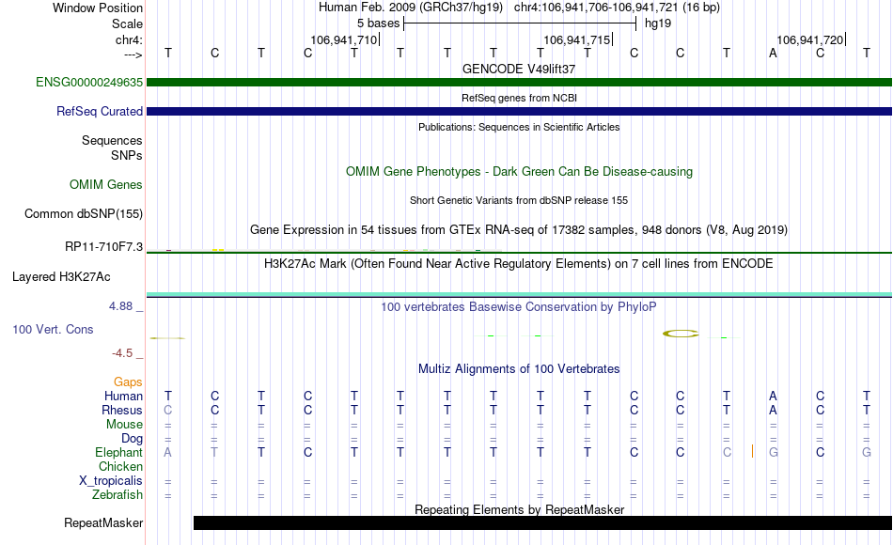The height and width of the screenshot is (545, 893).
Task: Click the orange gap mark in Elephant row
Action: point(752,451)
